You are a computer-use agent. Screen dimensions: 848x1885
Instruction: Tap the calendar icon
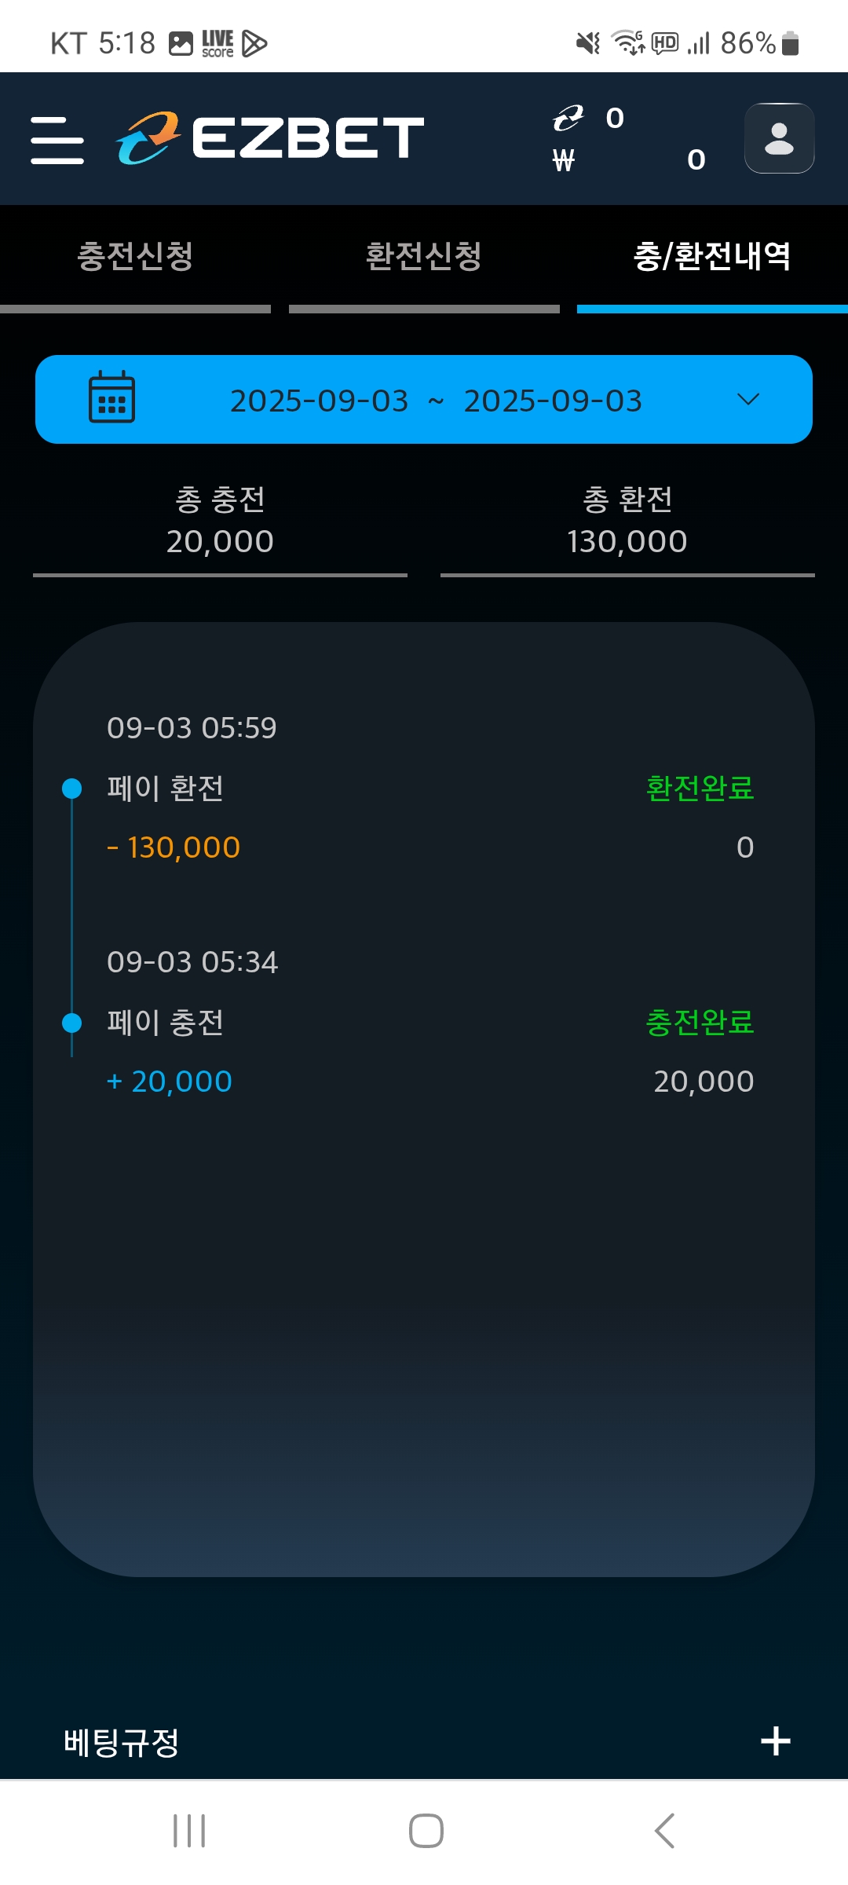111,397
